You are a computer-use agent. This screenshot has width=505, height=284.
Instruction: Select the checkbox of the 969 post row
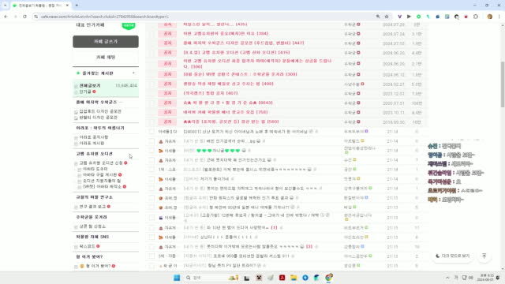coord(151,256)
